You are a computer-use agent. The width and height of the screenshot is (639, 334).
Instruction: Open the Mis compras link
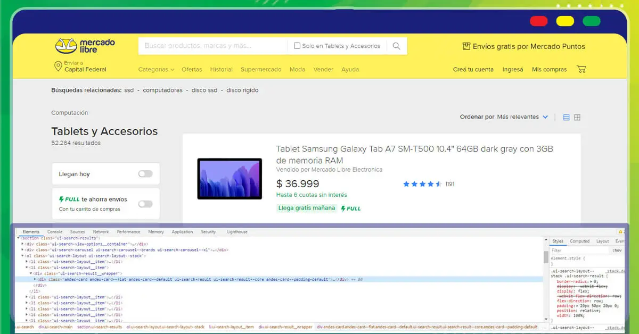pos(550,70)
